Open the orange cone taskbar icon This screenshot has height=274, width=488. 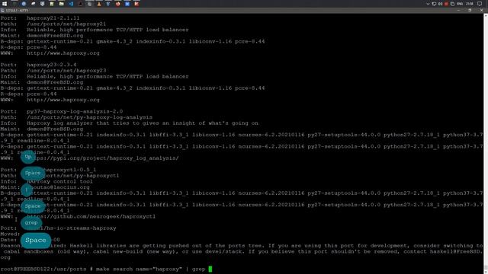click(x=99, y=4)
